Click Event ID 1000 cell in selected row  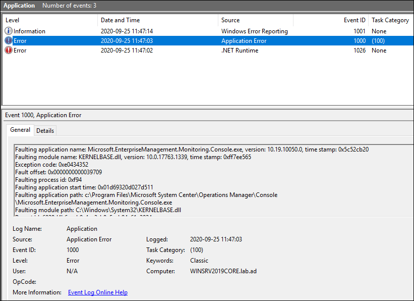point(360,41)
